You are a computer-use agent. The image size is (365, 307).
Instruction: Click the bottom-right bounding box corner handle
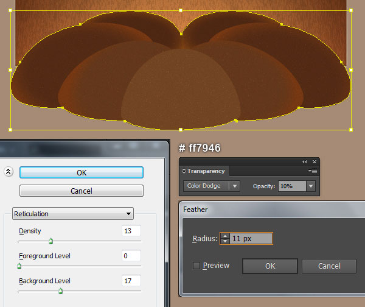[351, 130]
